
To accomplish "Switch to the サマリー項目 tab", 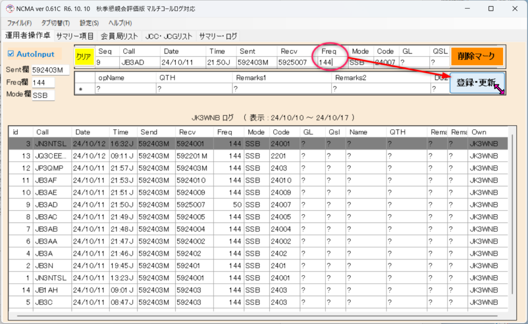I will (75, 36).
